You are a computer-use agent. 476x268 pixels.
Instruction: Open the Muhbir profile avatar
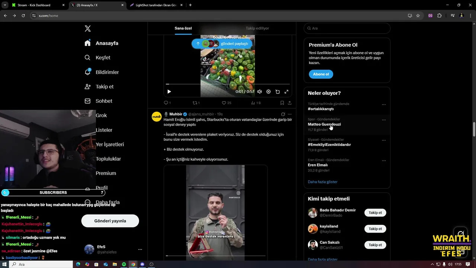pos(157,117)
